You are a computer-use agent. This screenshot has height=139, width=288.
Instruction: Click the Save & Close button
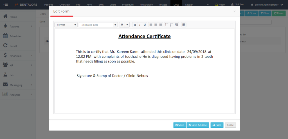[x=198, y=125]
